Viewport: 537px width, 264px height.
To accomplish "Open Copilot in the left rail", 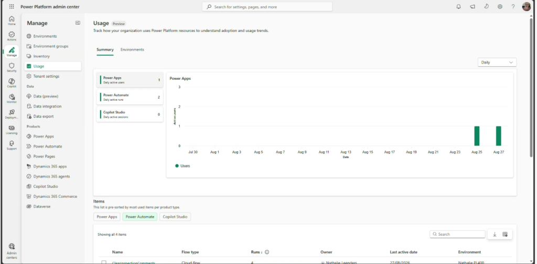I will click(12, 83).
